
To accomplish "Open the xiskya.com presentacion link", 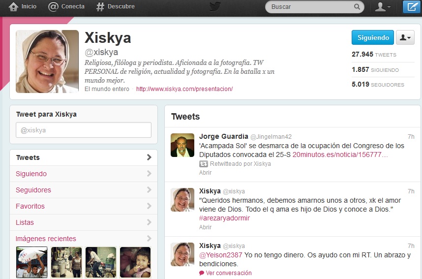I will (184, 89).
